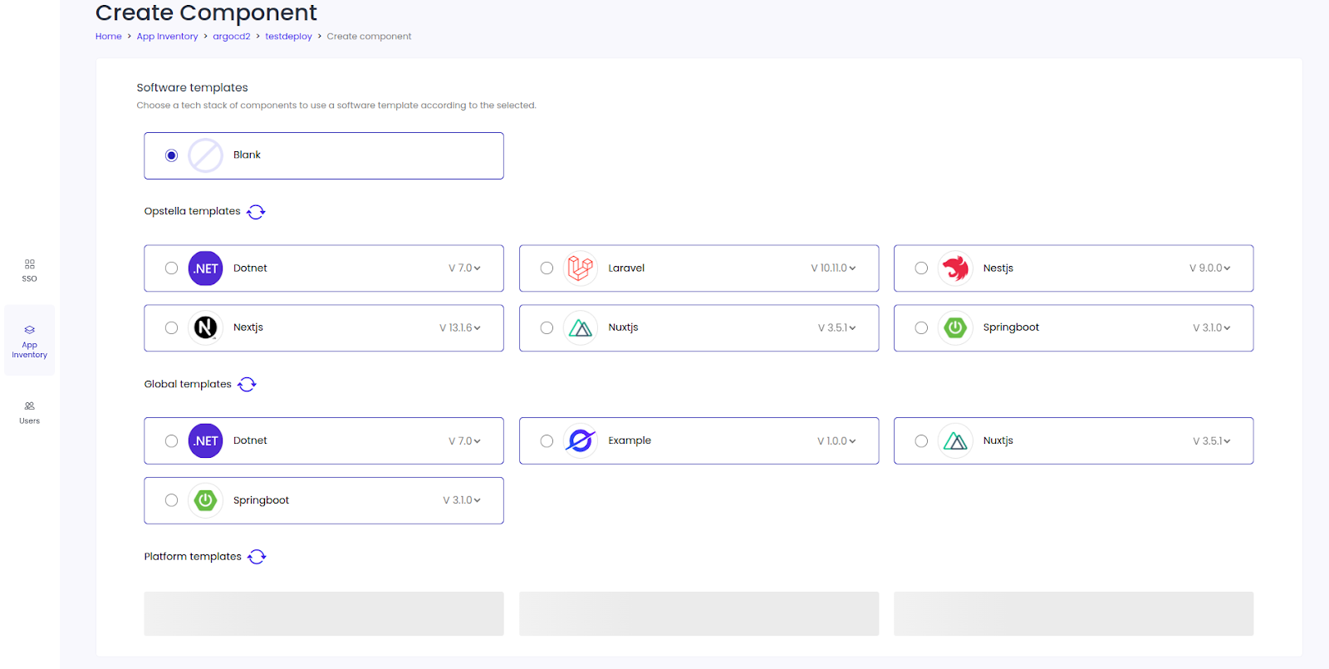This screenshot has height=669, width=1329.
Task: Select the Global Nuxtjs radio button
Action: pos(921,441)
